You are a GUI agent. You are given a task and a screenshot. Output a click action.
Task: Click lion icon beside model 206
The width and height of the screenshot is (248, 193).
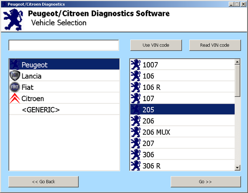135,121
